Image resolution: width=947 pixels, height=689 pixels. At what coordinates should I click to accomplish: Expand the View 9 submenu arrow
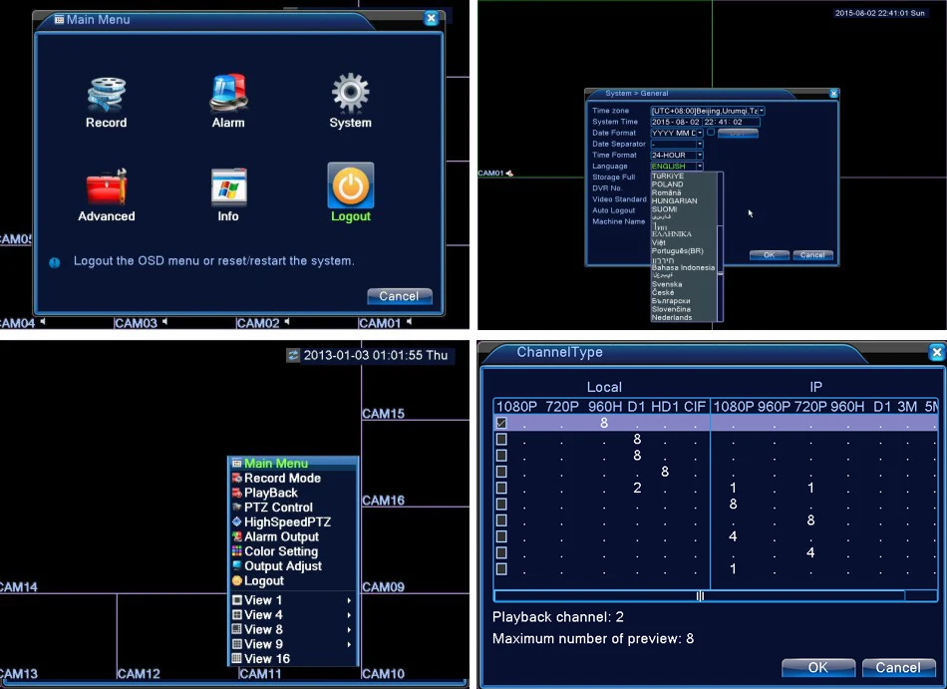(349, 644)
